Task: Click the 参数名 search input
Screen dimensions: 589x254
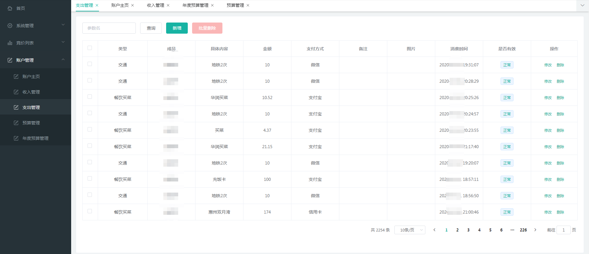Action: click(109, 28)
